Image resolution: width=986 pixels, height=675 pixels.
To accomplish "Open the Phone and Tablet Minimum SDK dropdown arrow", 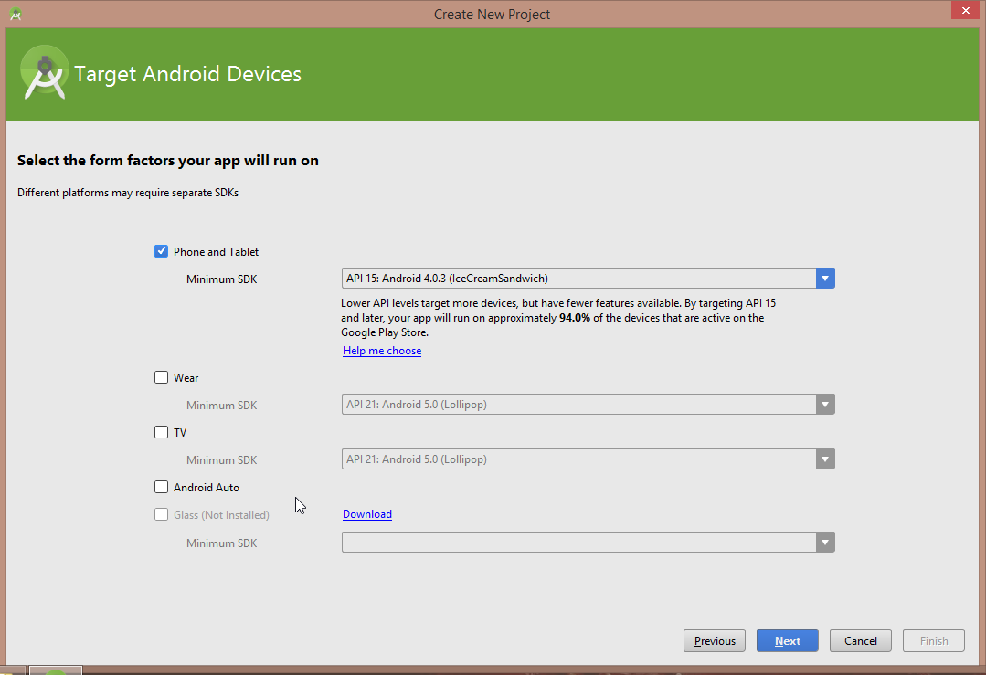I will pyautogui.click(x=825, y=279).
